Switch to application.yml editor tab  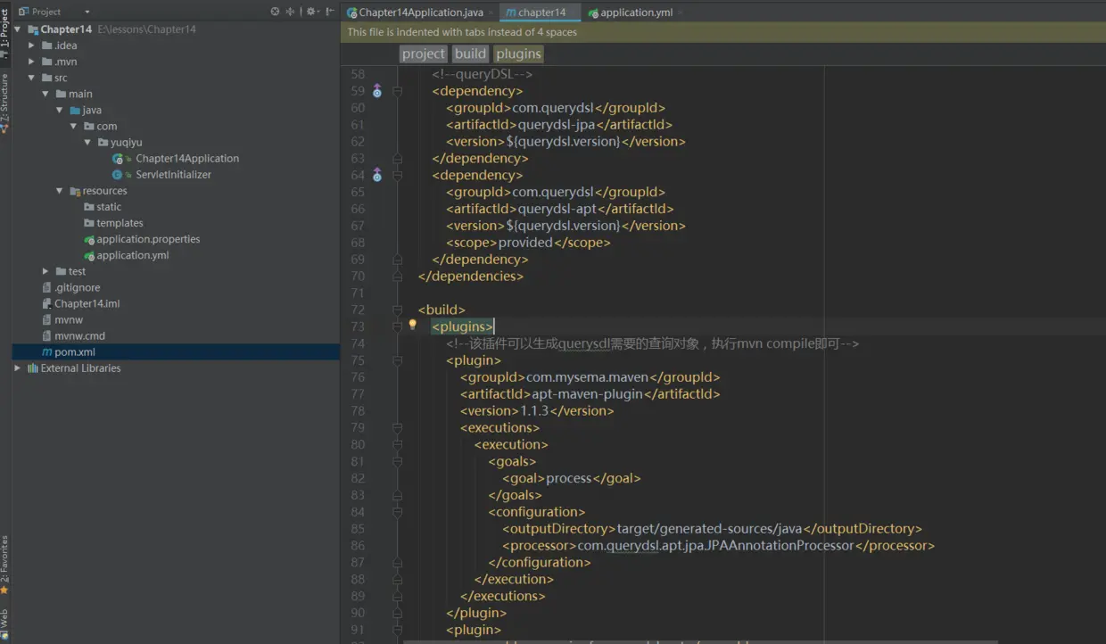635,12
